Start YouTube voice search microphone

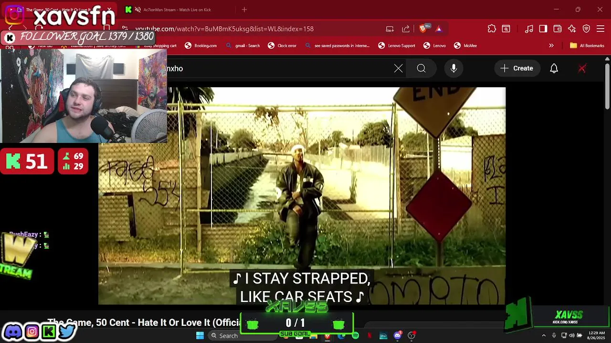[x=454, y=68]
